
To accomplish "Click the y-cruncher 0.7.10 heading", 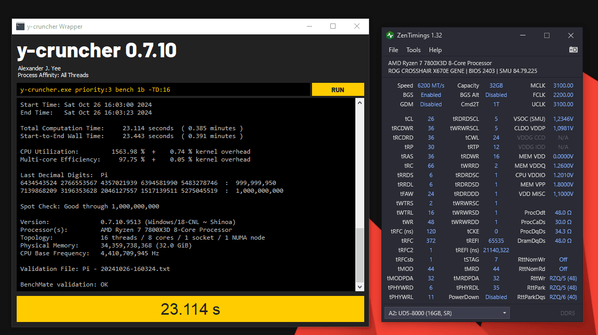I will [x=97, y=50].
